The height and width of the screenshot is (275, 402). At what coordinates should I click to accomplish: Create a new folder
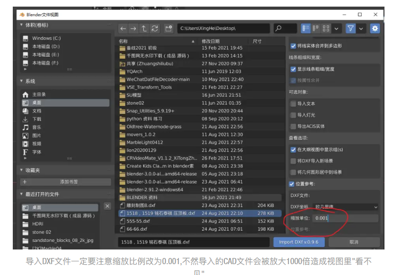tap(169, 28)
